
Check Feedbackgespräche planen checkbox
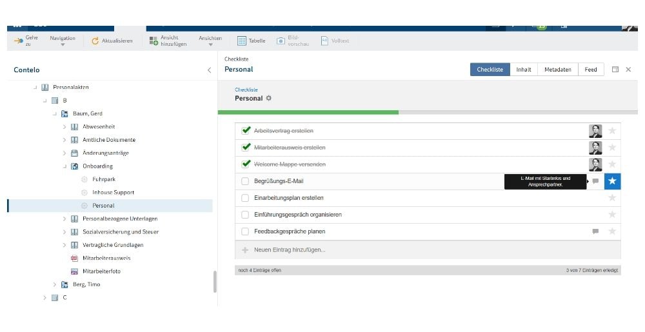[245, 231]
